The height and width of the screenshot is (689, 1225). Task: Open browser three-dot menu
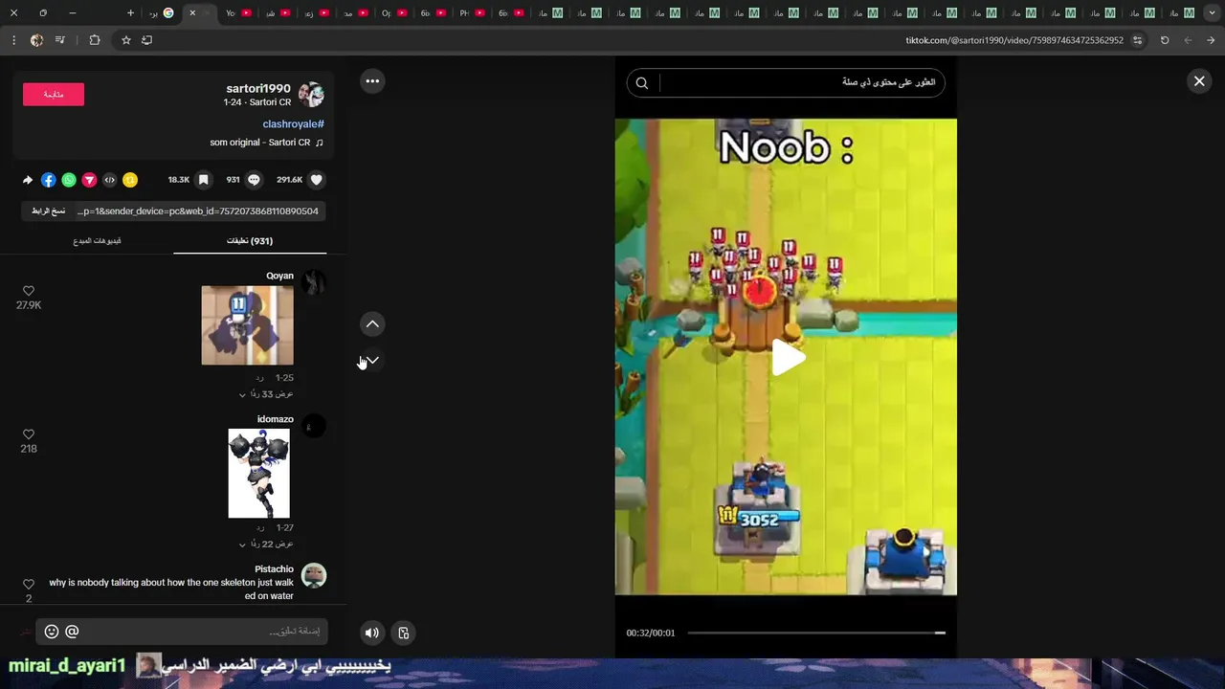click(13, 40)
